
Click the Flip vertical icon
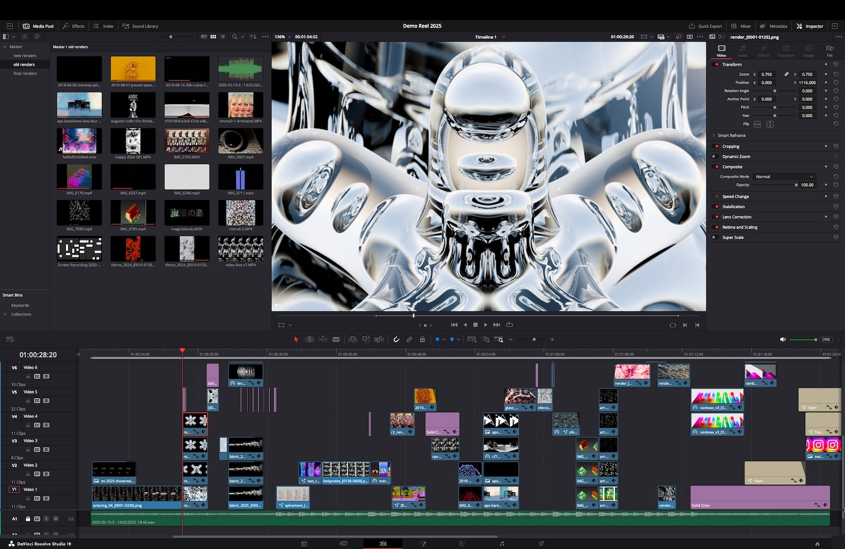(770, 124)
